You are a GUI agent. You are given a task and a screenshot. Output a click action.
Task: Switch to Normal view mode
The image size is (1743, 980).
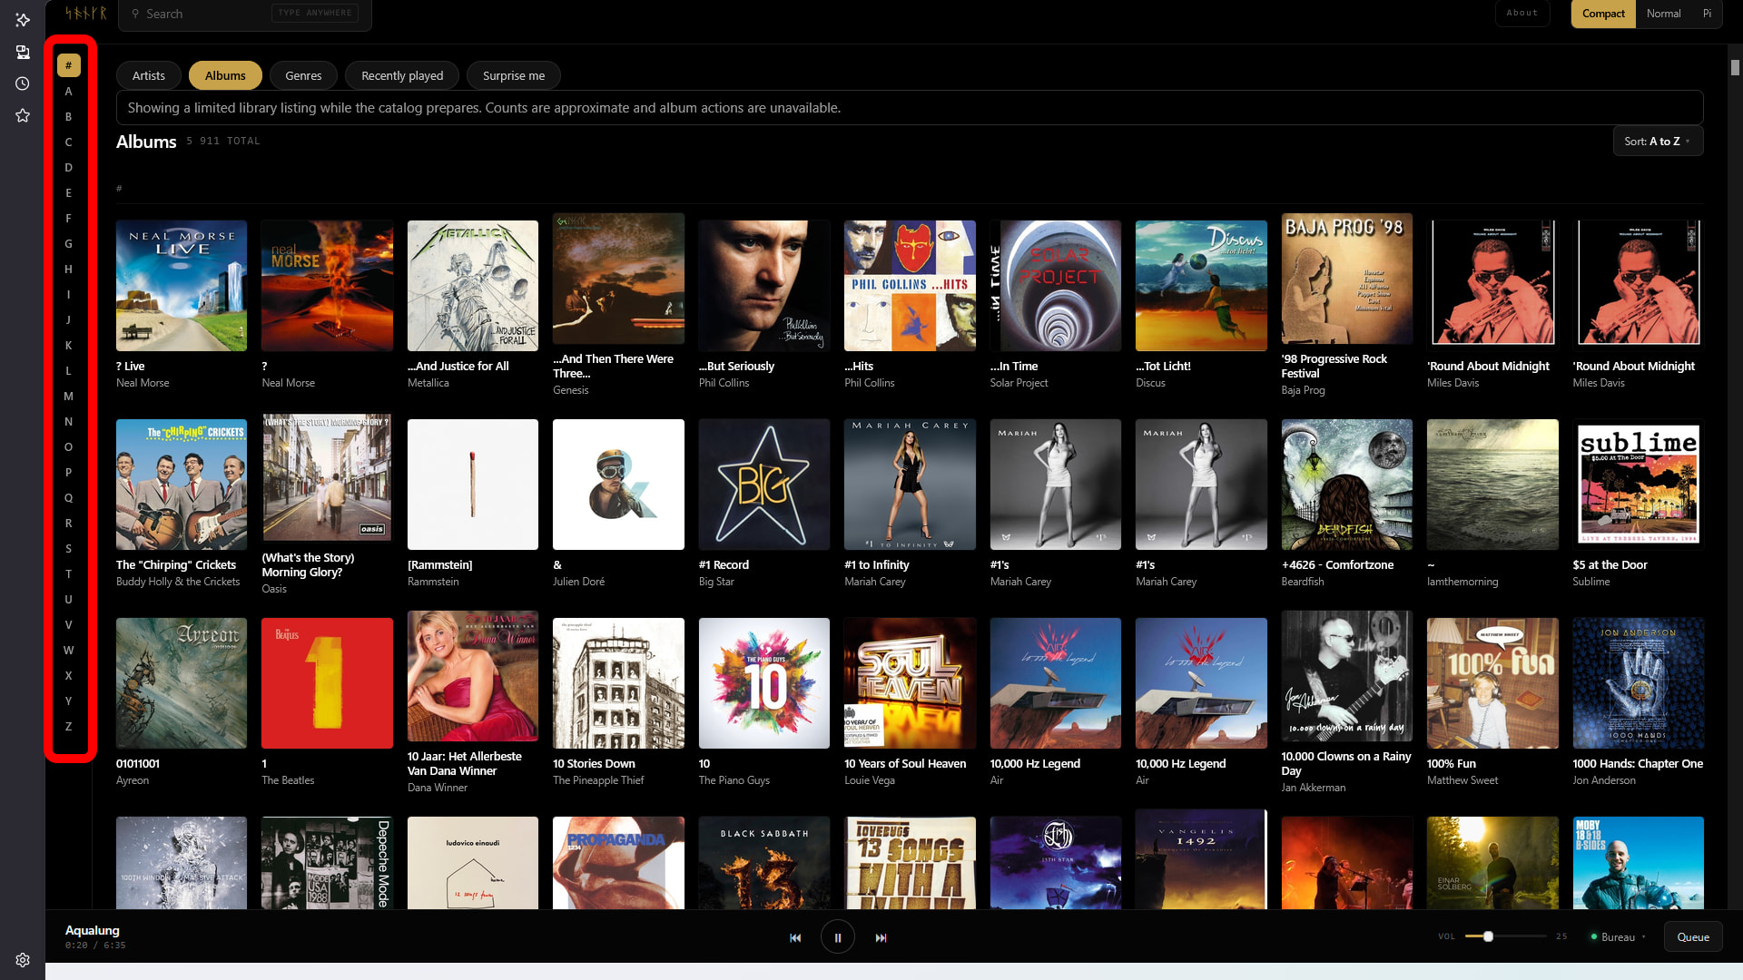coord(1663,14)
